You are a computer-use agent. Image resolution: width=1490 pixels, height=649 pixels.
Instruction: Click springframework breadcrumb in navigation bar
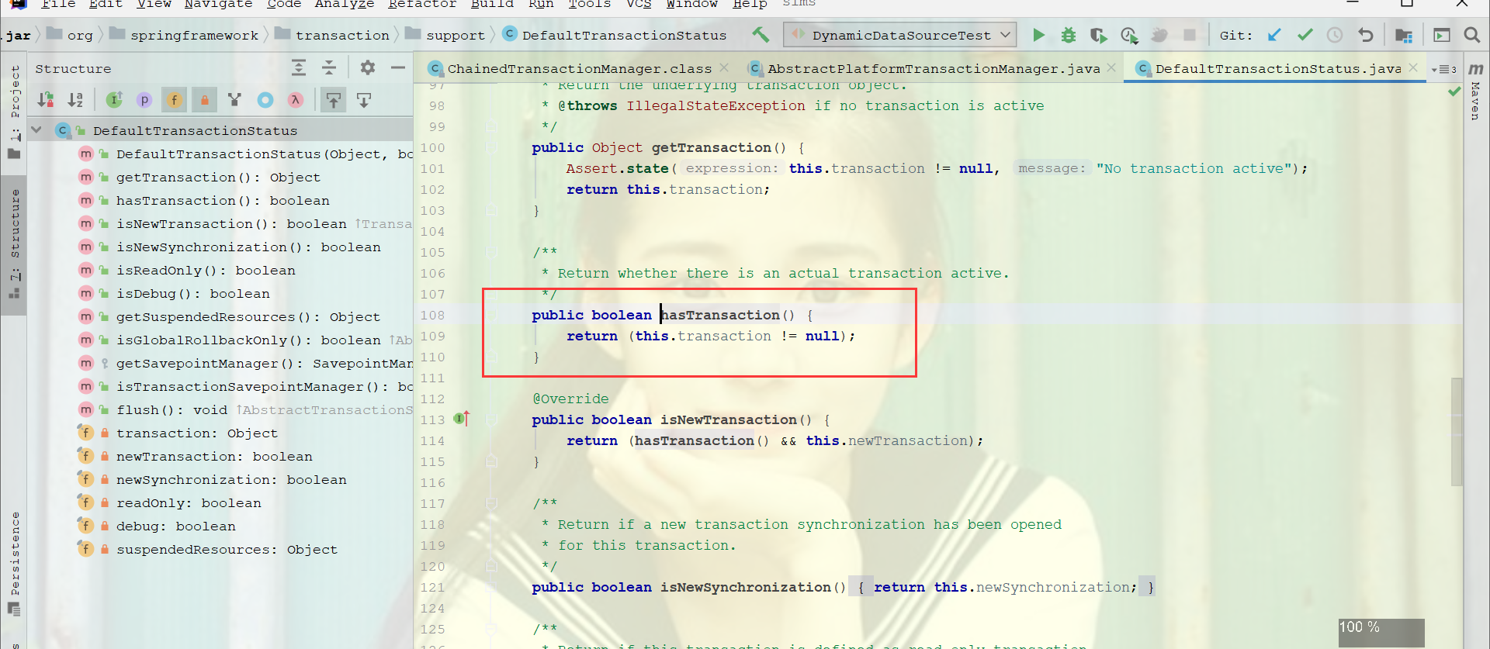pos(194,36)
